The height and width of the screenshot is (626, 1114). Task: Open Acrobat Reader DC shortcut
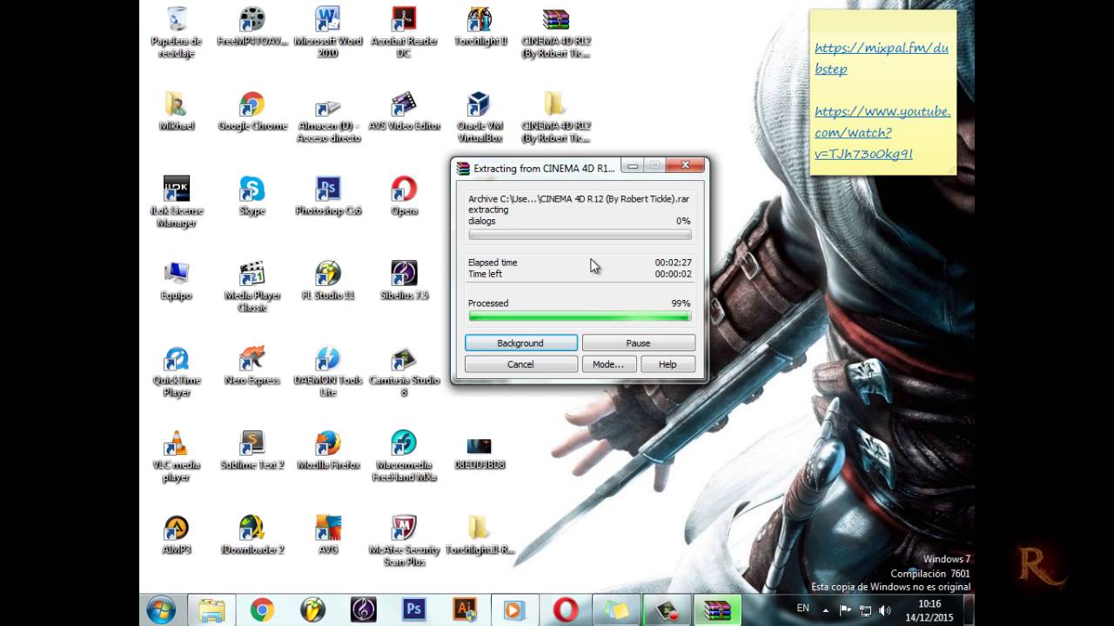click(404, 31)
